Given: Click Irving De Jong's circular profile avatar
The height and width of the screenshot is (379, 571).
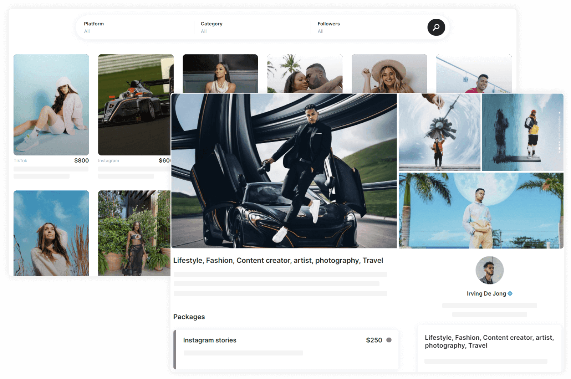Looking at the screenshot, I should tap(489, 270).
